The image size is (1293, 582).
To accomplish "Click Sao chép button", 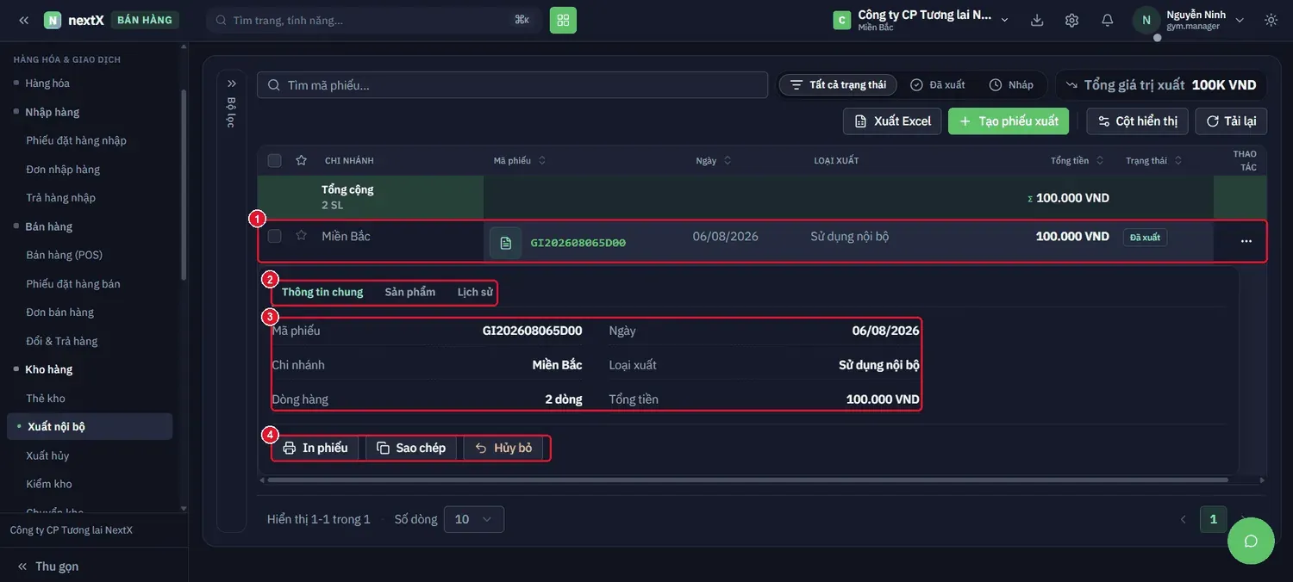I will pyautogui.click(x=411, y=448).
